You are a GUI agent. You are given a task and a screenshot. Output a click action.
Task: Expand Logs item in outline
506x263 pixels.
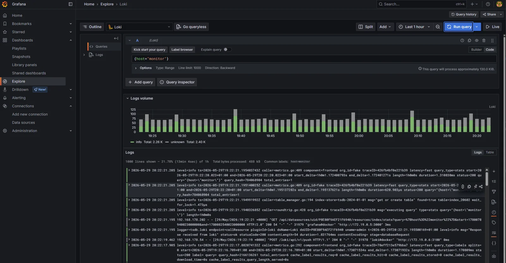coord(84,55)
